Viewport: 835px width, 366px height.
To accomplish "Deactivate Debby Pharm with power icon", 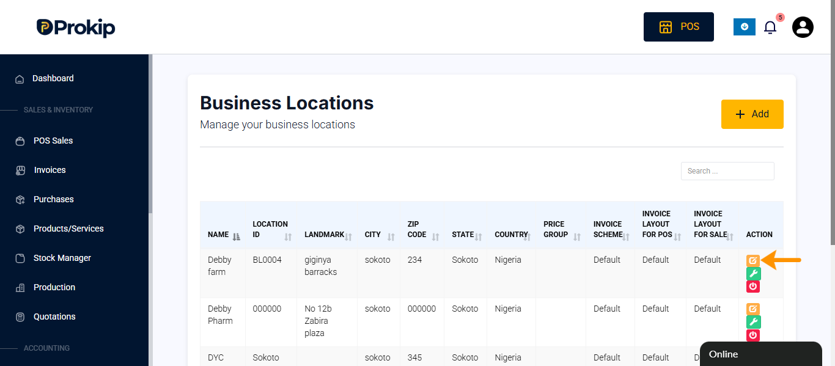I will pyautogui.click(x=753, y=335).
